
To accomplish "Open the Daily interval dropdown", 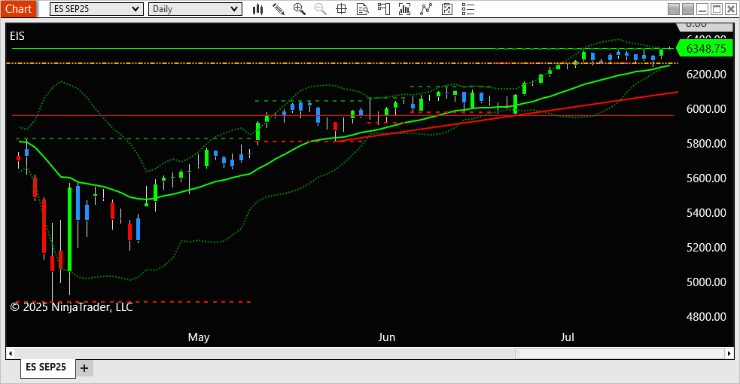I will coord(195,9).
